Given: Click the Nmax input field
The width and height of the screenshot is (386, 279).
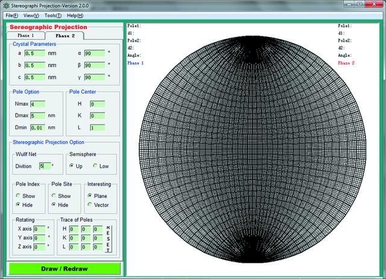Looking at the screenshot, I should 38,104.
